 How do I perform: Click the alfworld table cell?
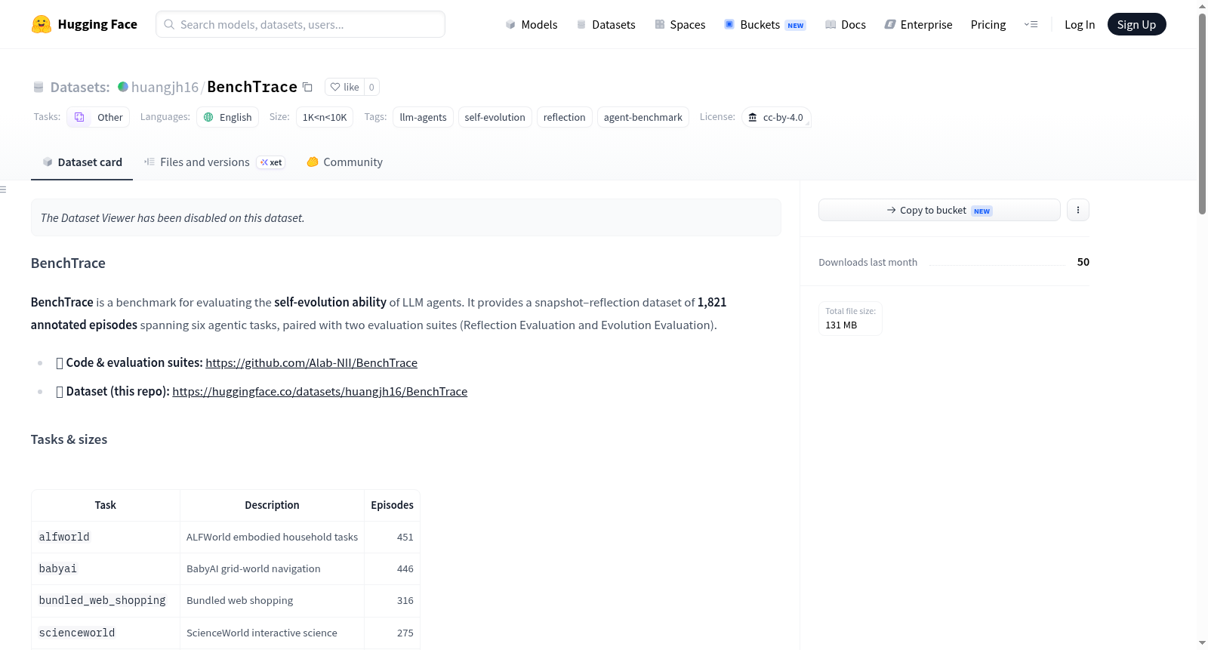tap(105, 537)
